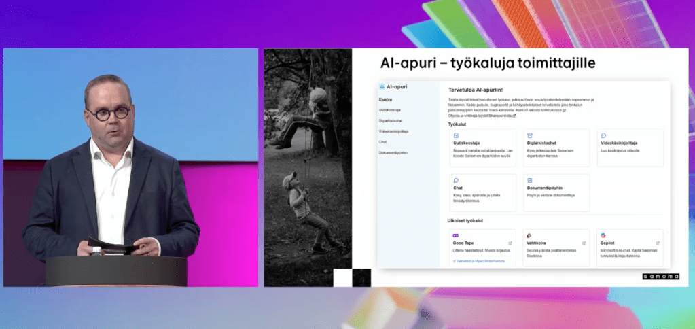Click the Uutiskoostaja card checkbox icon
695x329 pixels.
tap(455, 135)
